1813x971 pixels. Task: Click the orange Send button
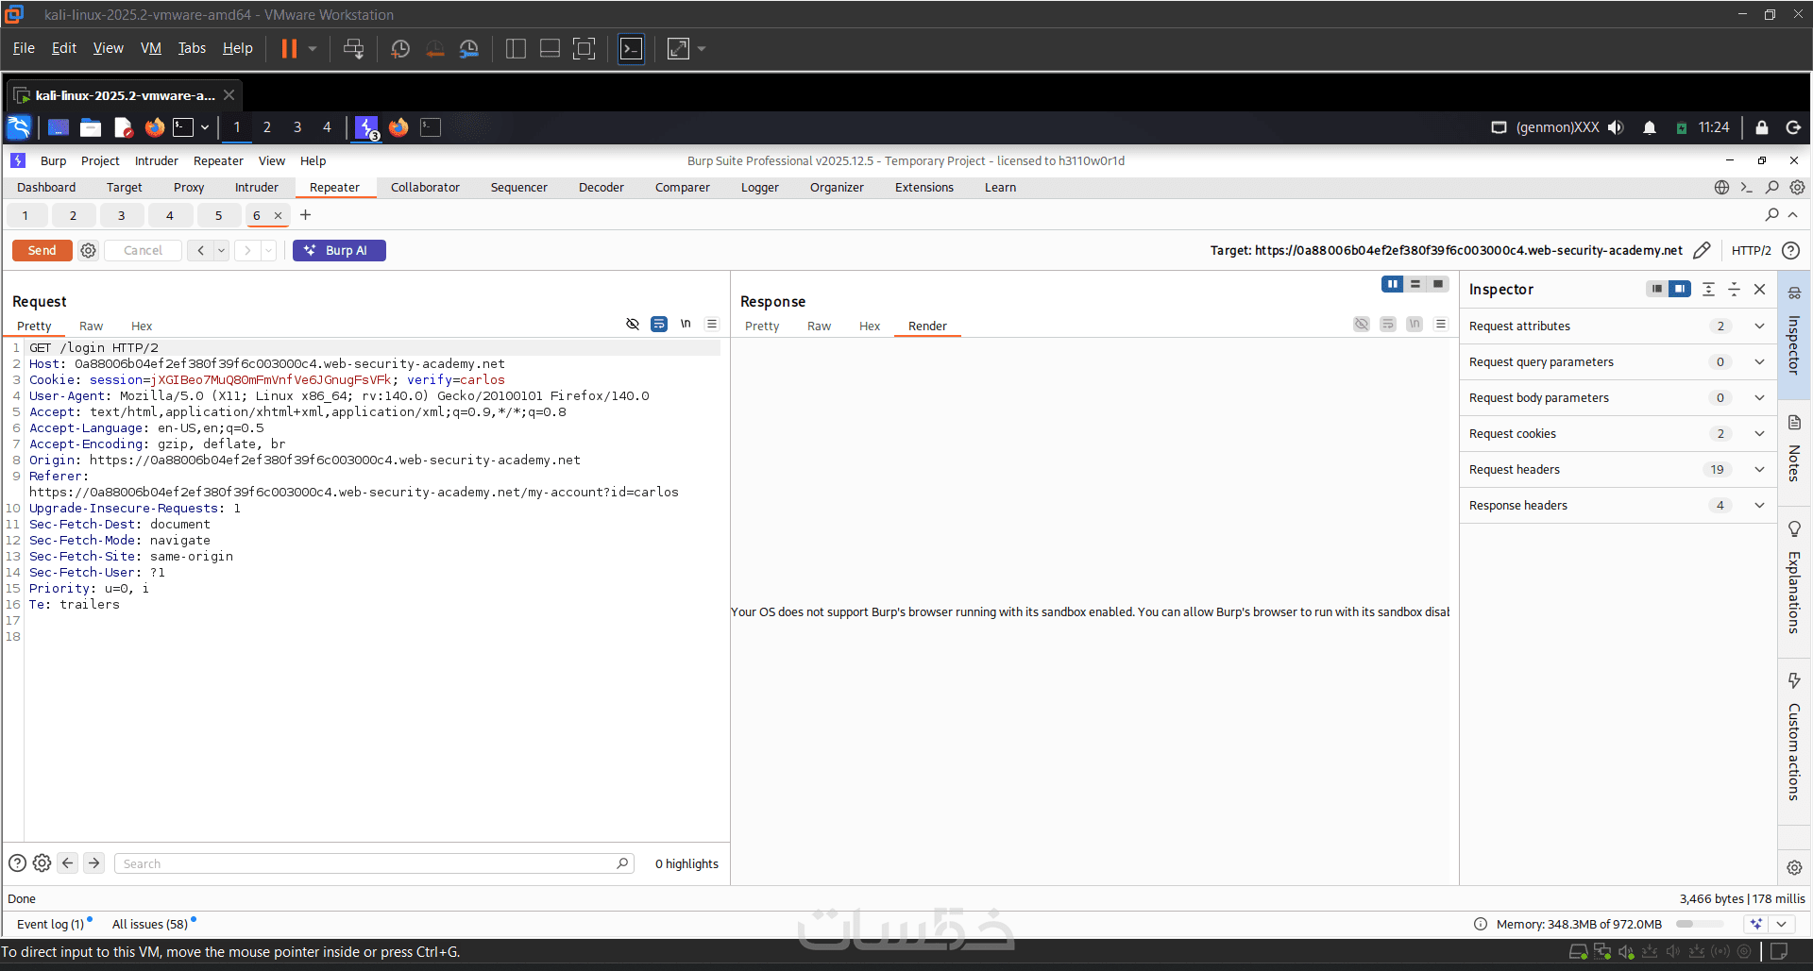[42, 250]
